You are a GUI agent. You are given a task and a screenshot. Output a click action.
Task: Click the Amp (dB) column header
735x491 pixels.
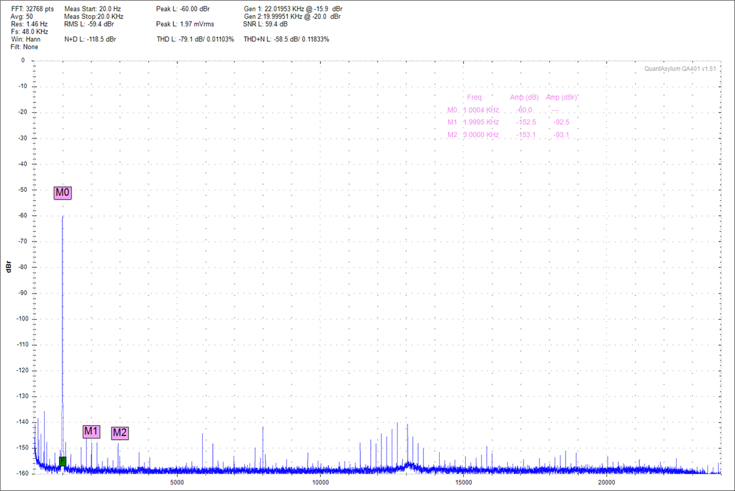coord(524,97)
